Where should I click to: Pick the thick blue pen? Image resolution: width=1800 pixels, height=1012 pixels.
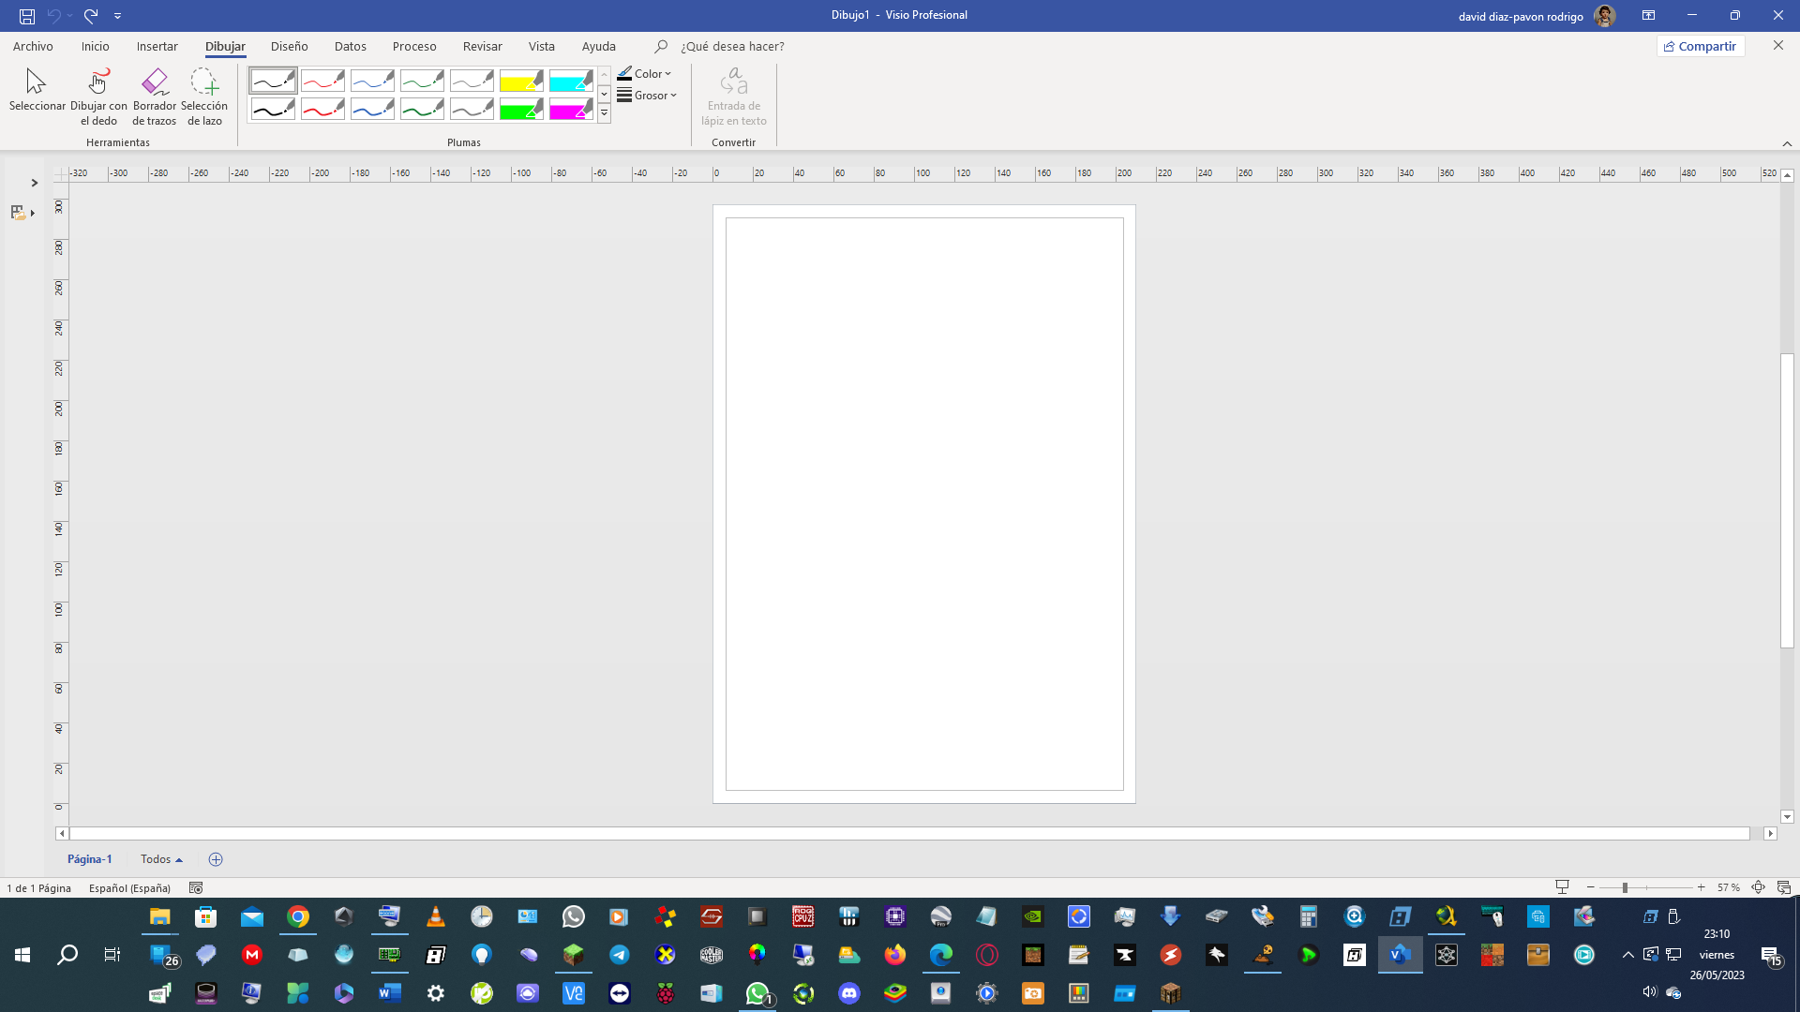click(x=372, y=110)
